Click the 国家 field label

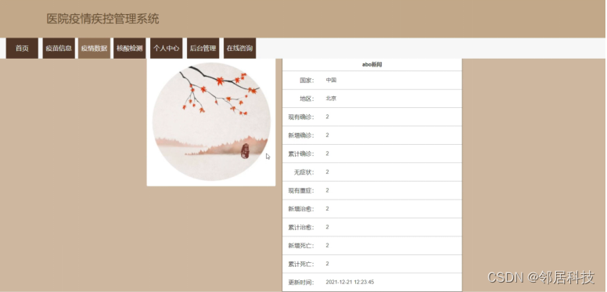point(307,80)
